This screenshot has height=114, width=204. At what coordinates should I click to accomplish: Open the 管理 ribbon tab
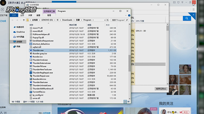(x=49, y=15)
